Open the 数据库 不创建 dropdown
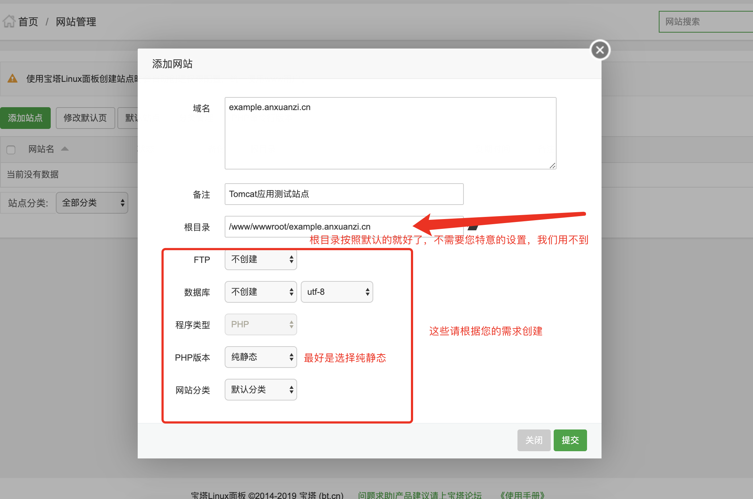This screenshot has width=753, height=499. click(x=260, y=292)
